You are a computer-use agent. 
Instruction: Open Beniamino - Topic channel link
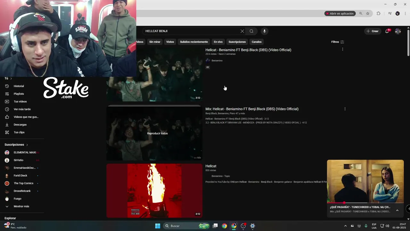221,176
